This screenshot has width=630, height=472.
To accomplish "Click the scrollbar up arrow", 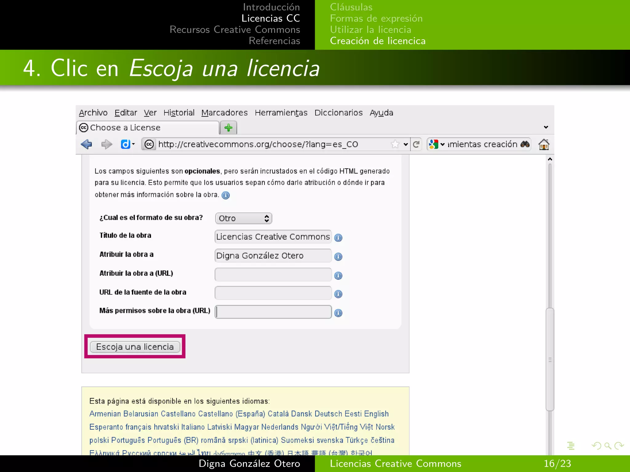I will 549,159.
